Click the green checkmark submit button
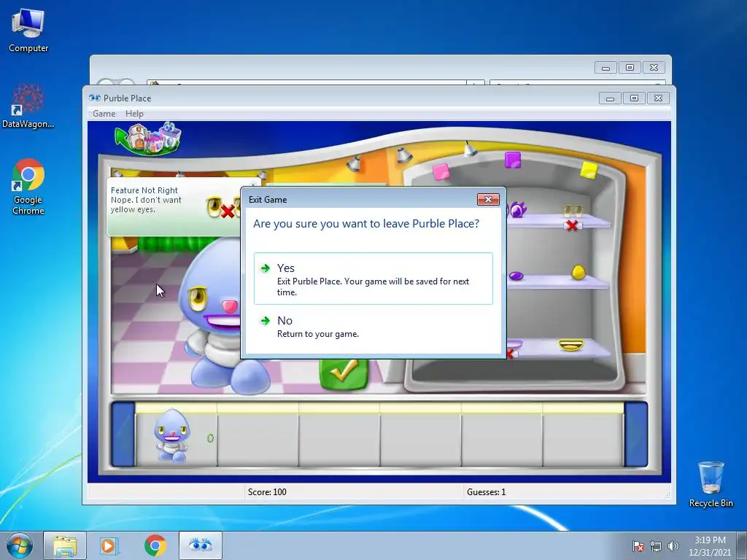 point(344,374)
